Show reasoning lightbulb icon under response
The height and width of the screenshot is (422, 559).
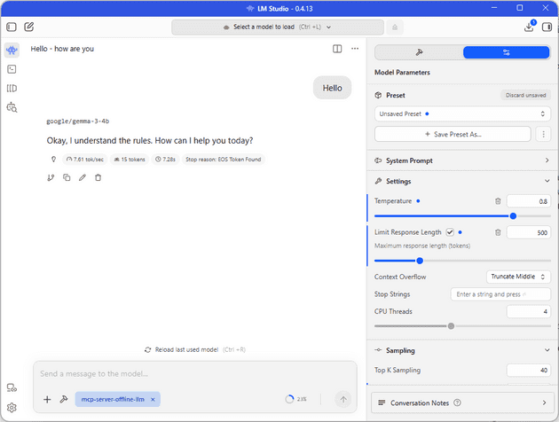53,160
